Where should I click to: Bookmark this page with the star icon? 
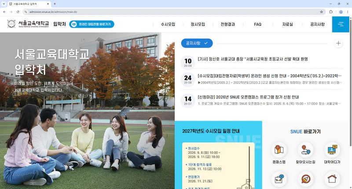coord(321,12)
